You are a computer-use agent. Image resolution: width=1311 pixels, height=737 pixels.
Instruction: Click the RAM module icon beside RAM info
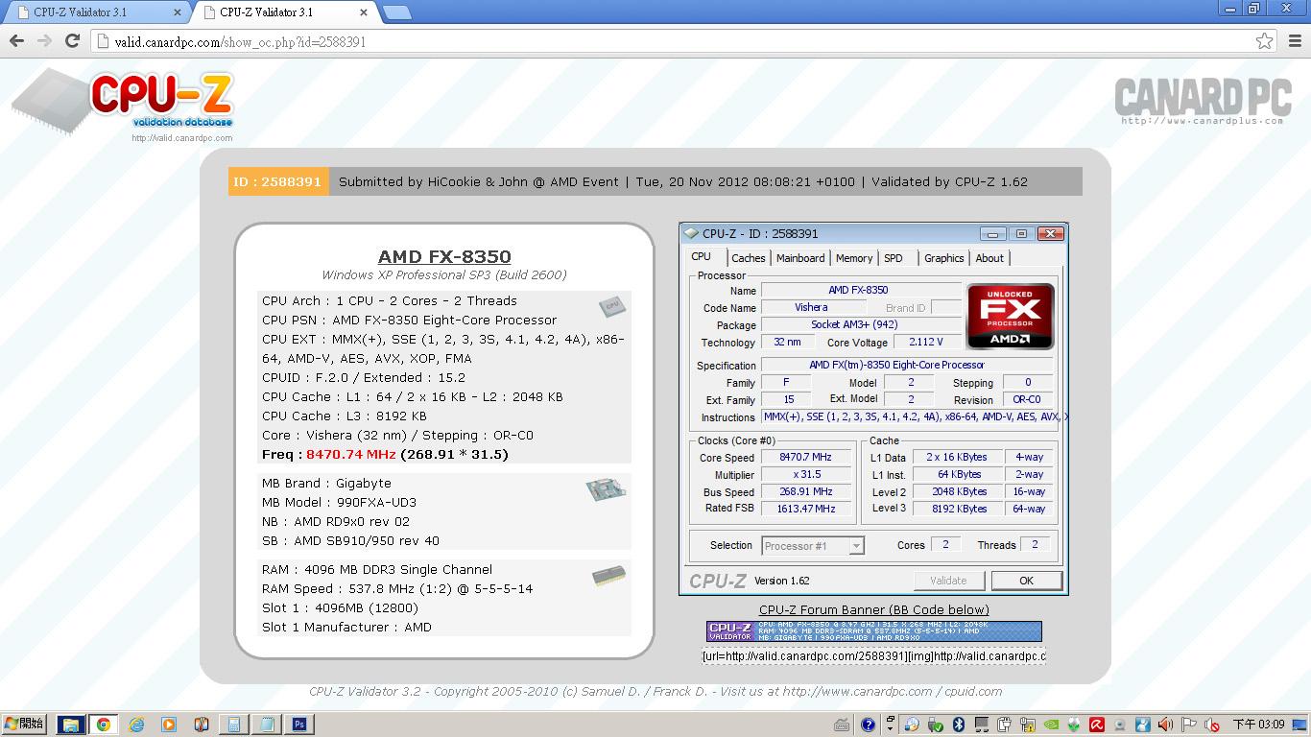tap(608, 576)
